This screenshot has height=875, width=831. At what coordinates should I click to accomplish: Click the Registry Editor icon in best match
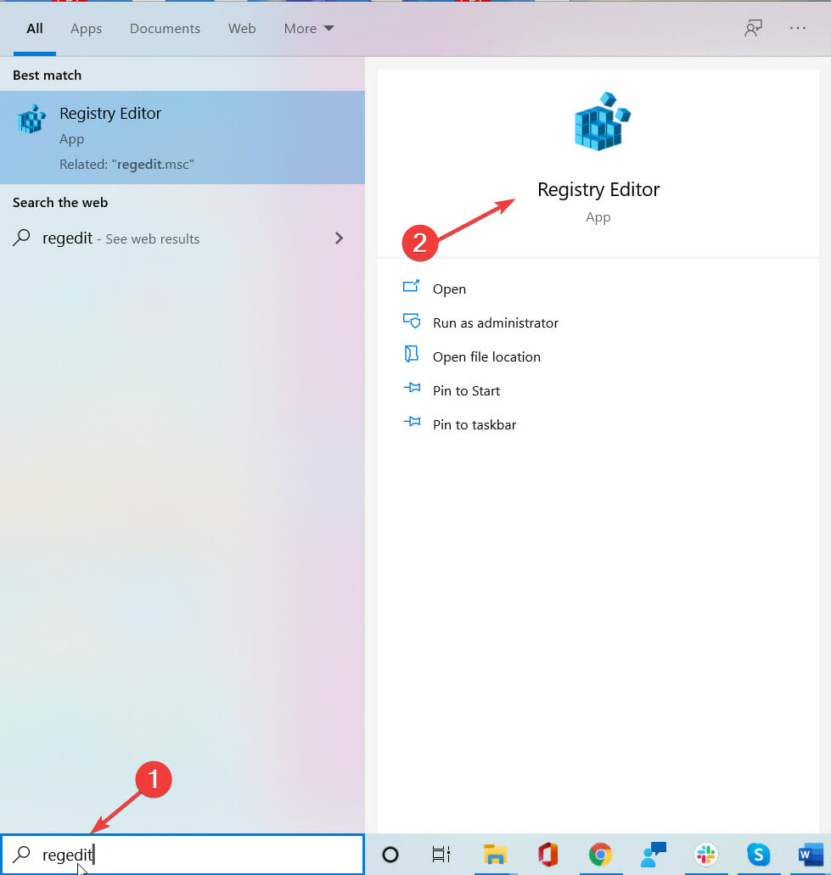click(31, 119)
